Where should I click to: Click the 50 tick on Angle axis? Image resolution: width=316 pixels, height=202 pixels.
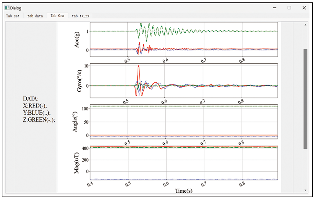click(86, 122)
